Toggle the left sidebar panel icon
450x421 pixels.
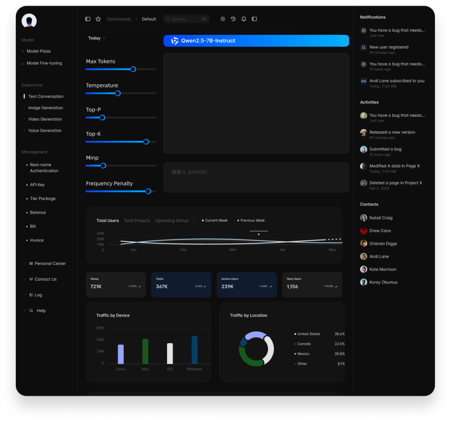88,19
